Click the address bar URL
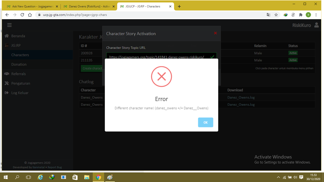This screenshot has width=324, height=182. (x=75, y=15)
